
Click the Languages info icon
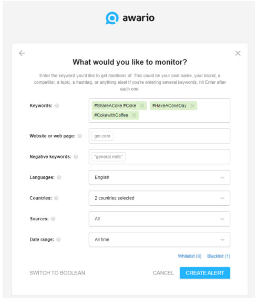click(x=59, y=177)
